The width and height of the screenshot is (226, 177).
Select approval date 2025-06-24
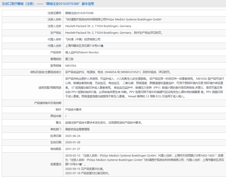73,136
